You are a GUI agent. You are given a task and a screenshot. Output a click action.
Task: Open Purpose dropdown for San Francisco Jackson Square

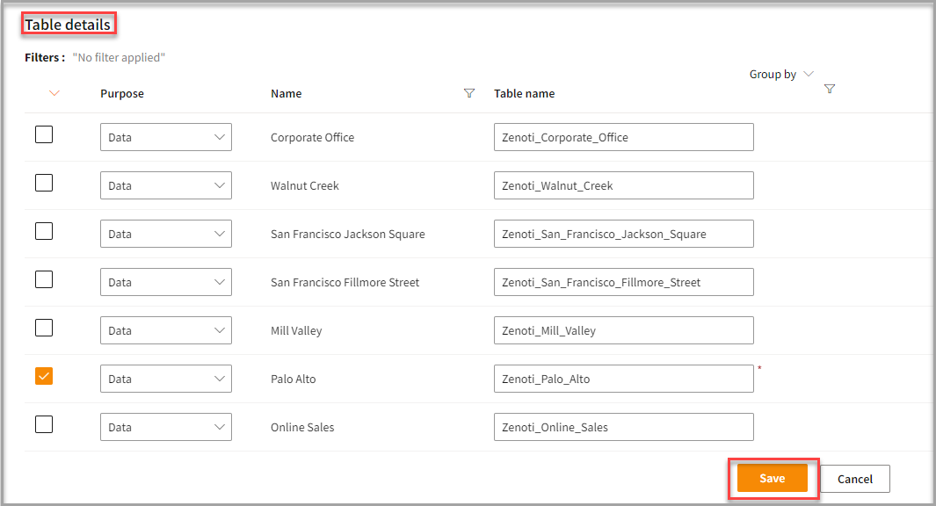click(x=165, y=234)
